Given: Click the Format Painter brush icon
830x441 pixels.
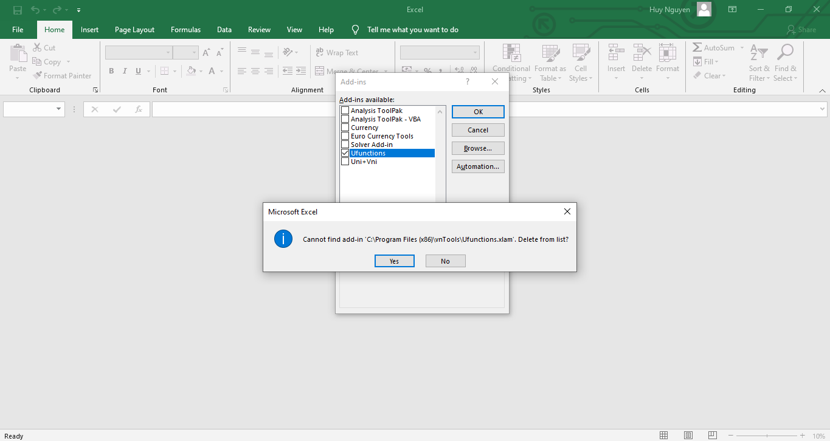Looking at the screenshot, I should tap(36, 76).
